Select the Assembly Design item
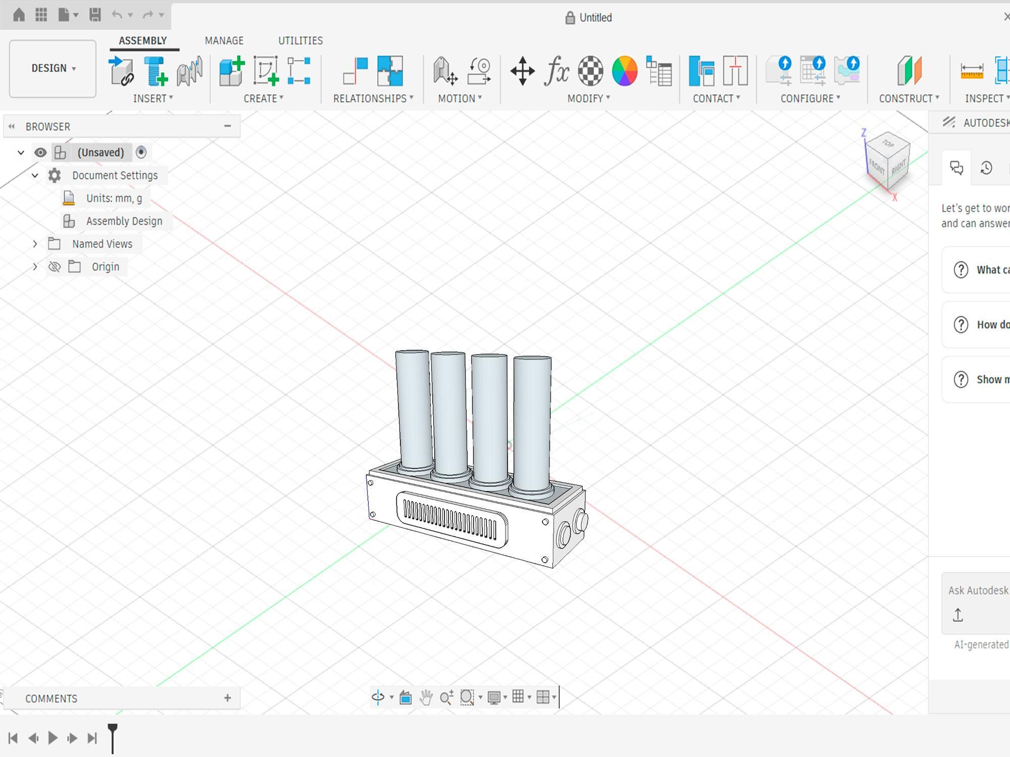Image resolution: width=1010 pixels, height=757 pixels. tap(124, 221)
